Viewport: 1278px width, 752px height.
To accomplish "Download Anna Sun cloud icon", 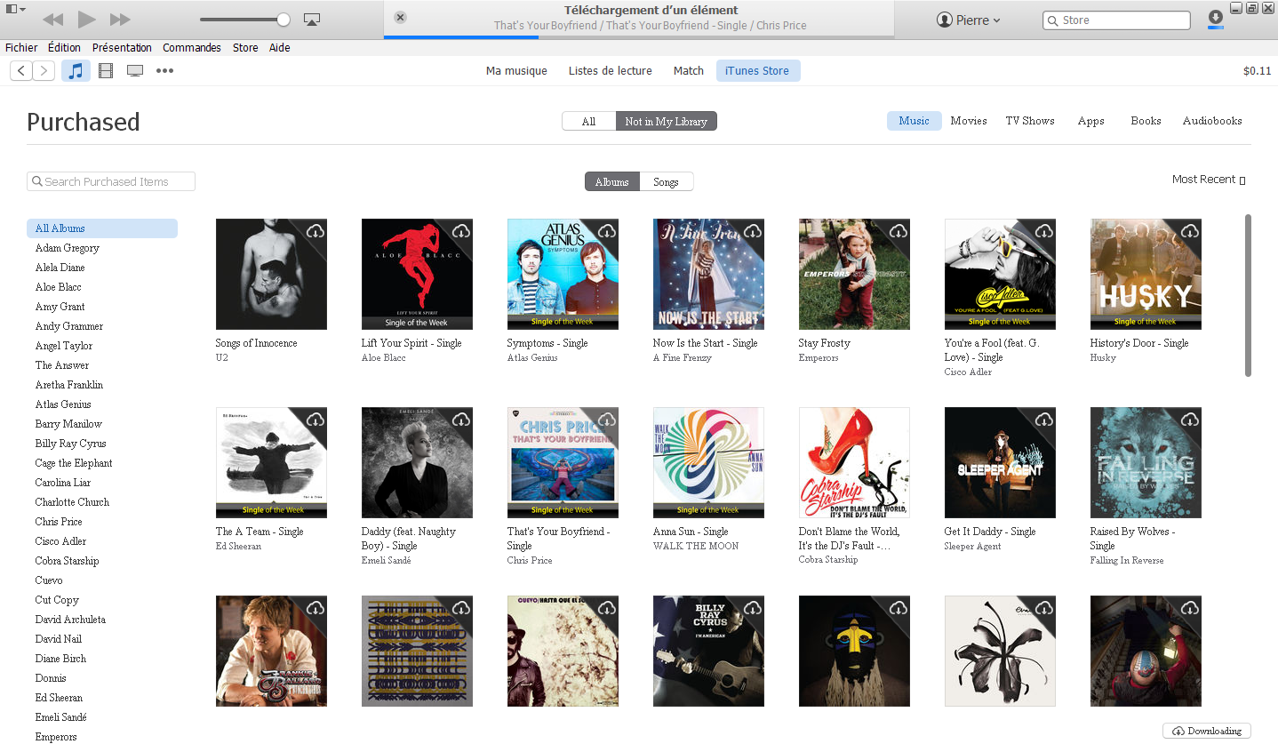I will (x=753, y=420).
